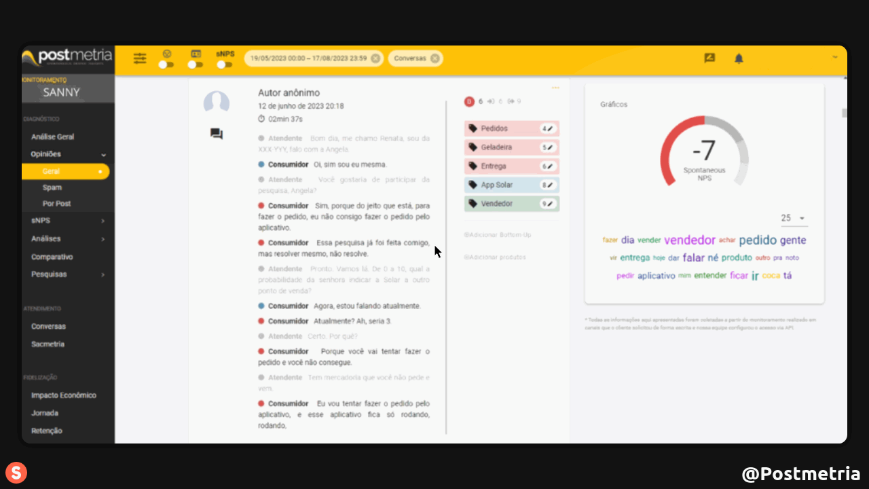Edit the Pedidos tag pencil

click(551, 128)
